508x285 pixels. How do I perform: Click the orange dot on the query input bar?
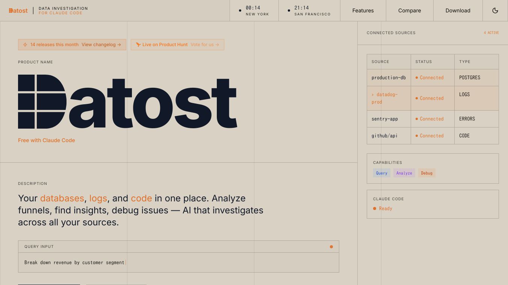point(331,247)
